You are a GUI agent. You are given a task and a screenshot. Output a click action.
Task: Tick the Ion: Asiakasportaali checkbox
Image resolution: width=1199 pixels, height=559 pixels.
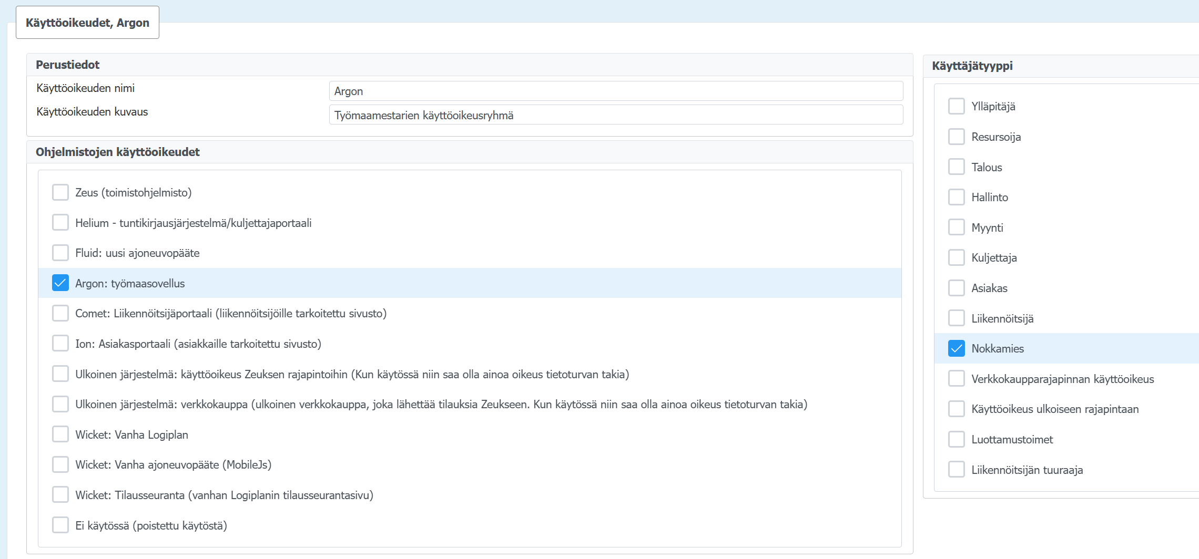point(60,344)
